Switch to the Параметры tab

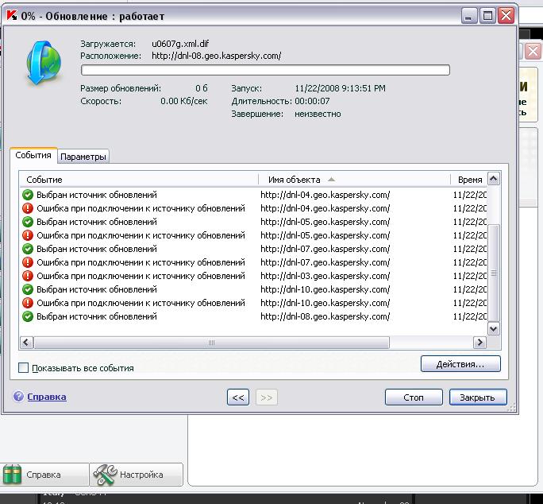83,157
